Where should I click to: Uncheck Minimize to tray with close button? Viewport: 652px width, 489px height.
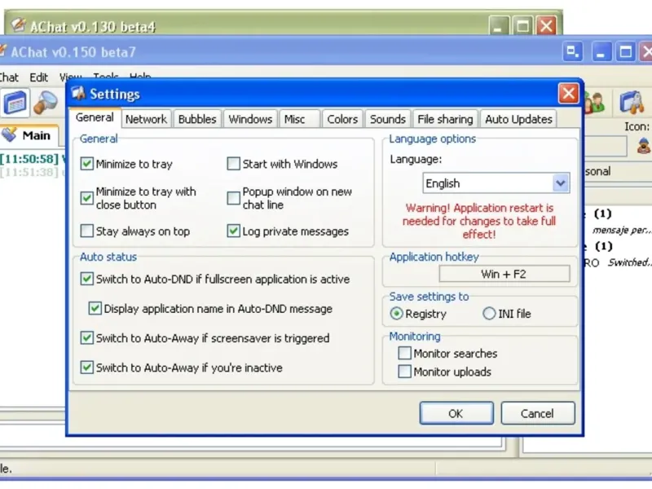(x=86, y=198)
